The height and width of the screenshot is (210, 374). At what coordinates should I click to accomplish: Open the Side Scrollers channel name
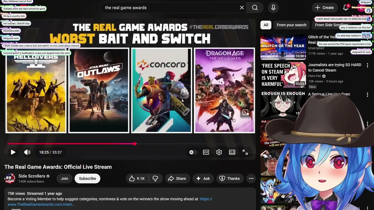tap(32, 176)
